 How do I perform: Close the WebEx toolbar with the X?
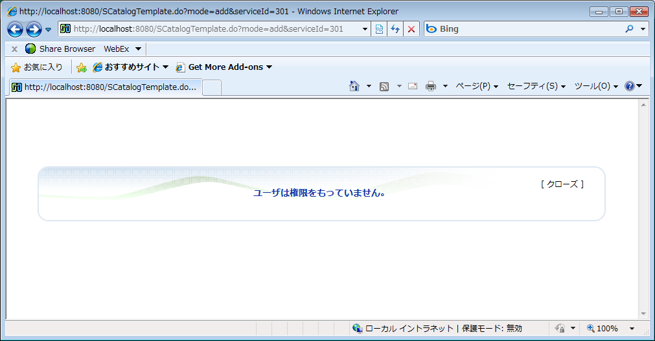tap(14, 49)
